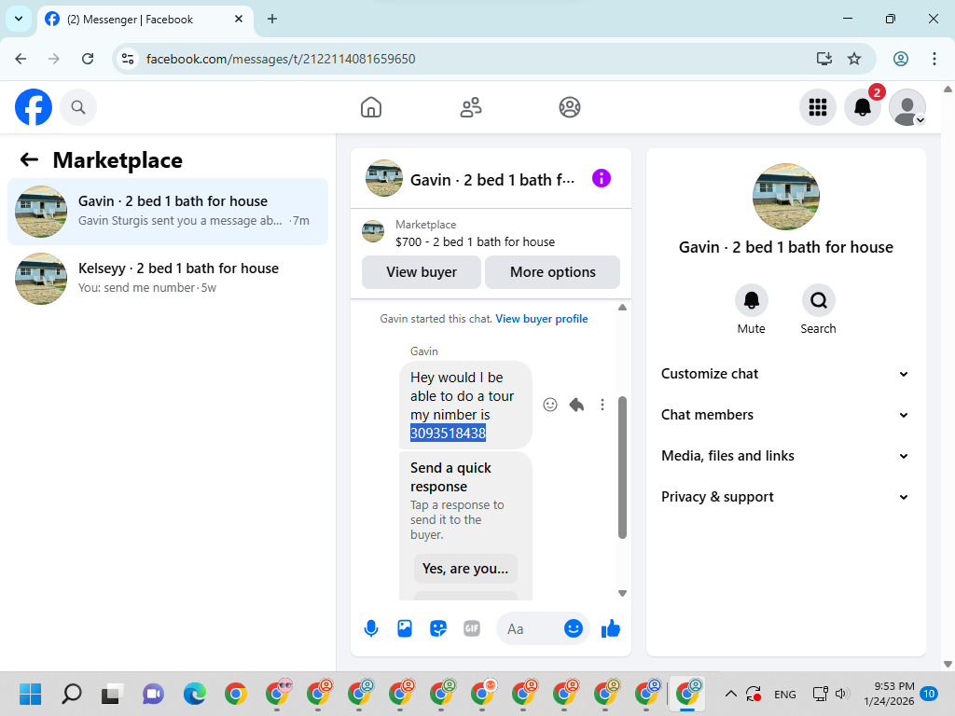Viewport: 955px width, 716px height.
Task: Click the chat scroll down arrow
Action: (x=622, y=593)
